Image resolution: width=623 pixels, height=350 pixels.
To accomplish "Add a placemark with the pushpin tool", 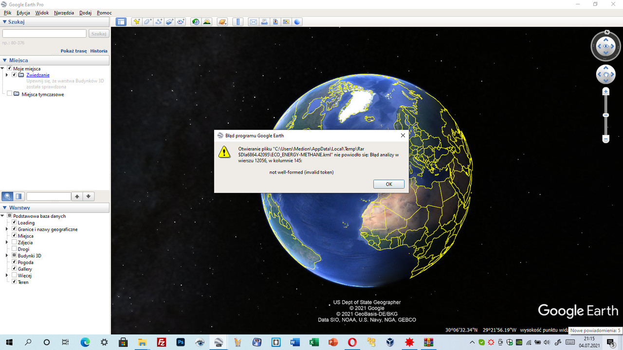I will click(136, 22).
